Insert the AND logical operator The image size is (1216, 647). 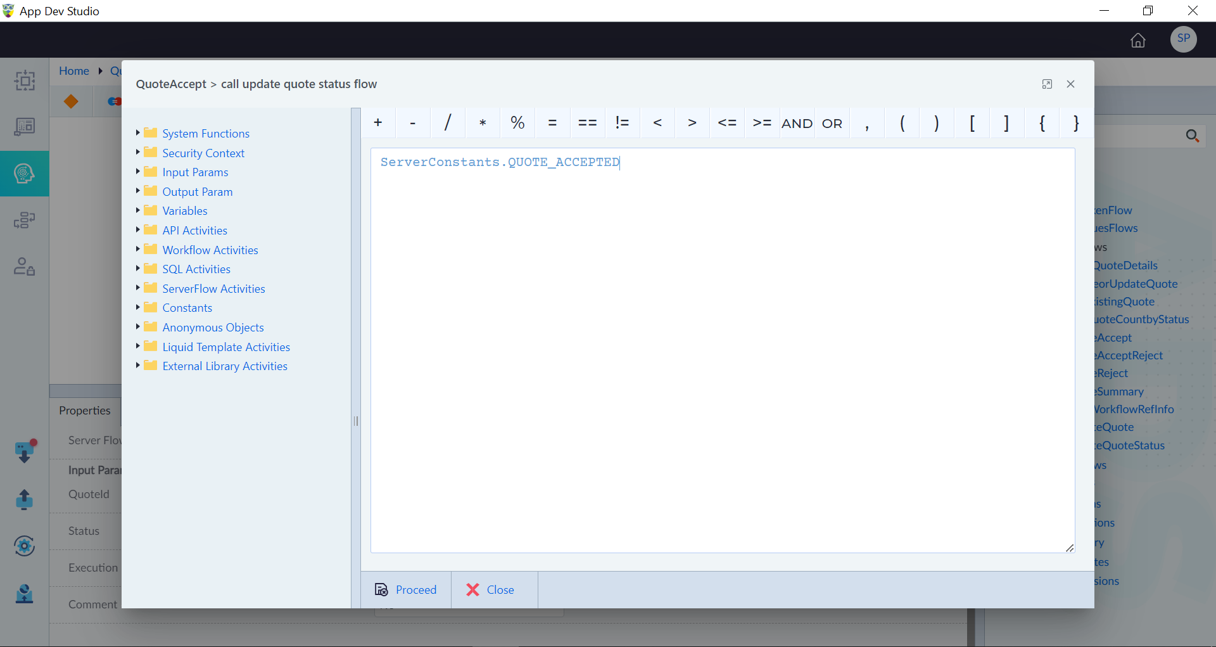pos(797,123)
